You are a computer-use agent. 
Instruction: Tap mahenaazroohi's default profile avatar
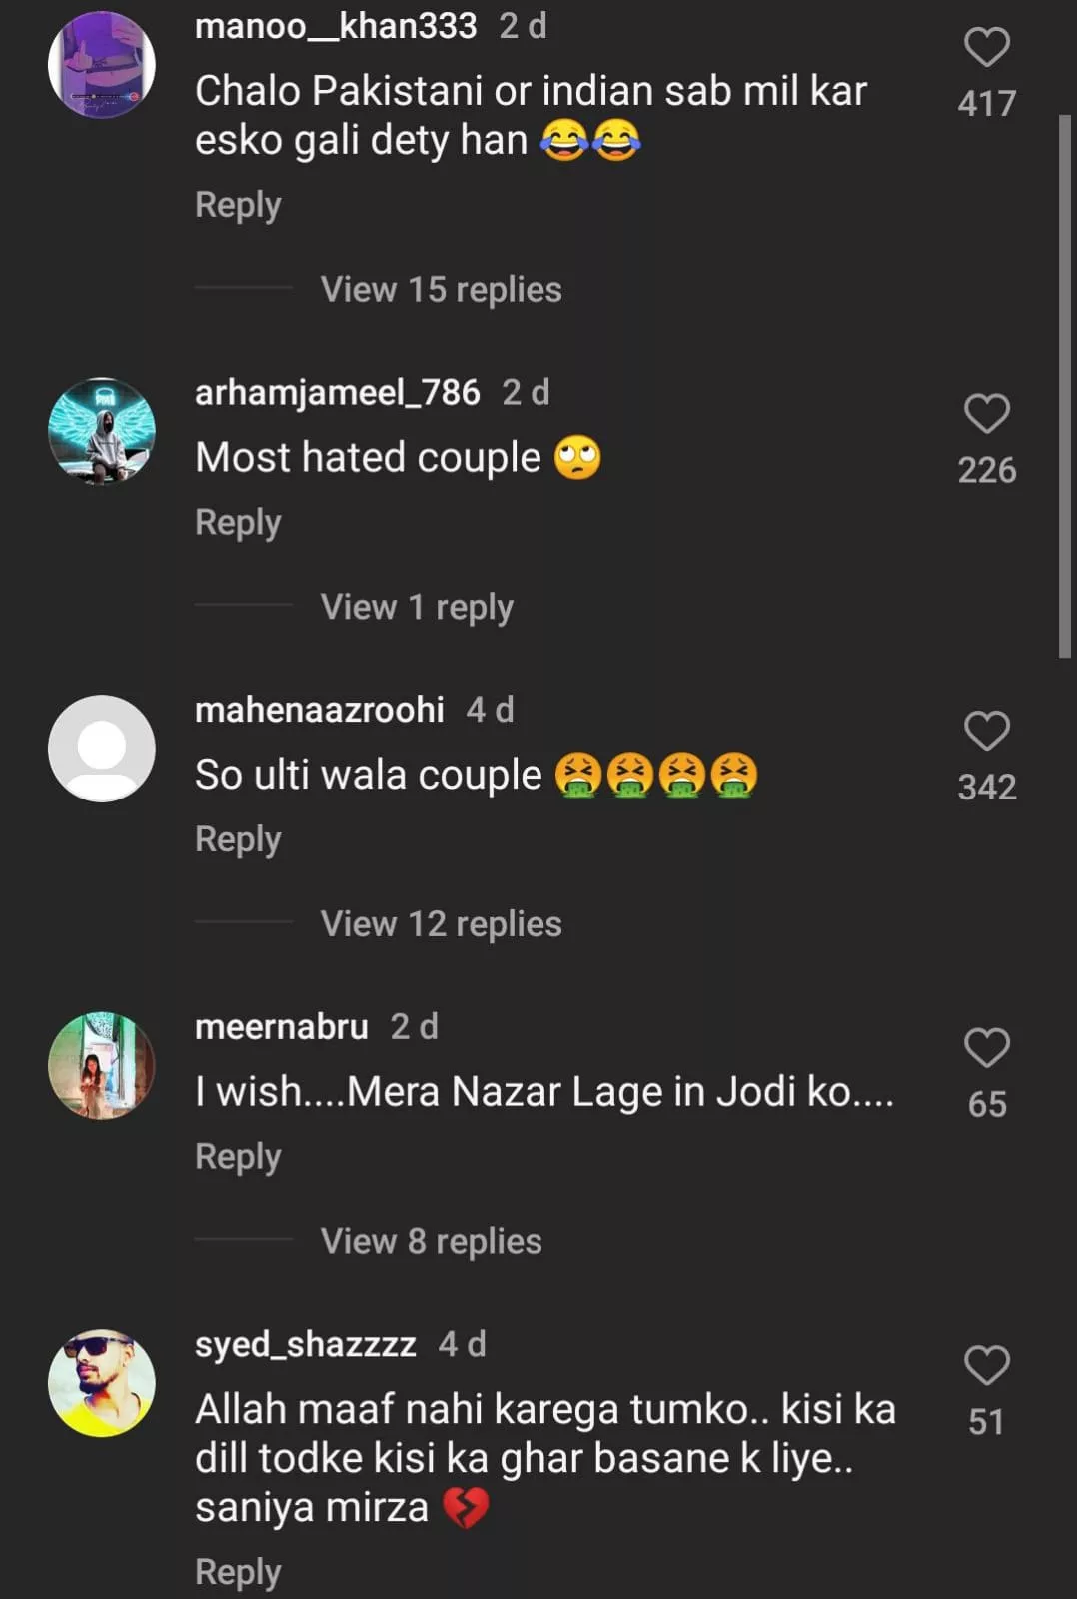click(x=102, y=749)
